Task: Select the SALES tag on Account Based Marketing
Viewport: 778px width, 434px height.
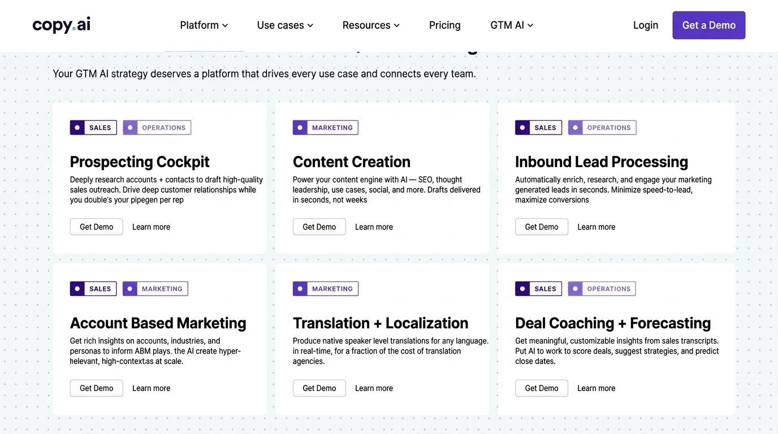Action: (x=94, y=289)
